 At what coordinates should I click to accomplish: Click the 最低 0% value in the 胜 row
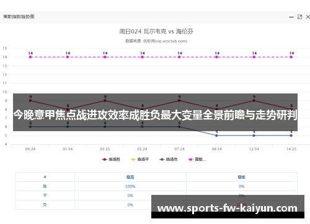241,186
